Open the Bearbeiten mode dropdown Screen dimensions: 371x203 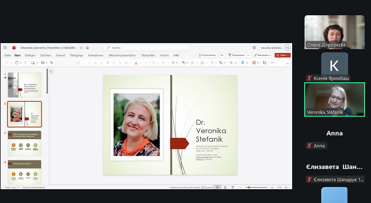tap(263, 55)
